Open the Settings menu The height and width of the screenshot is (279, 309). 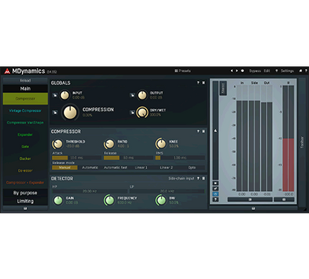click(x=287, y=71)
